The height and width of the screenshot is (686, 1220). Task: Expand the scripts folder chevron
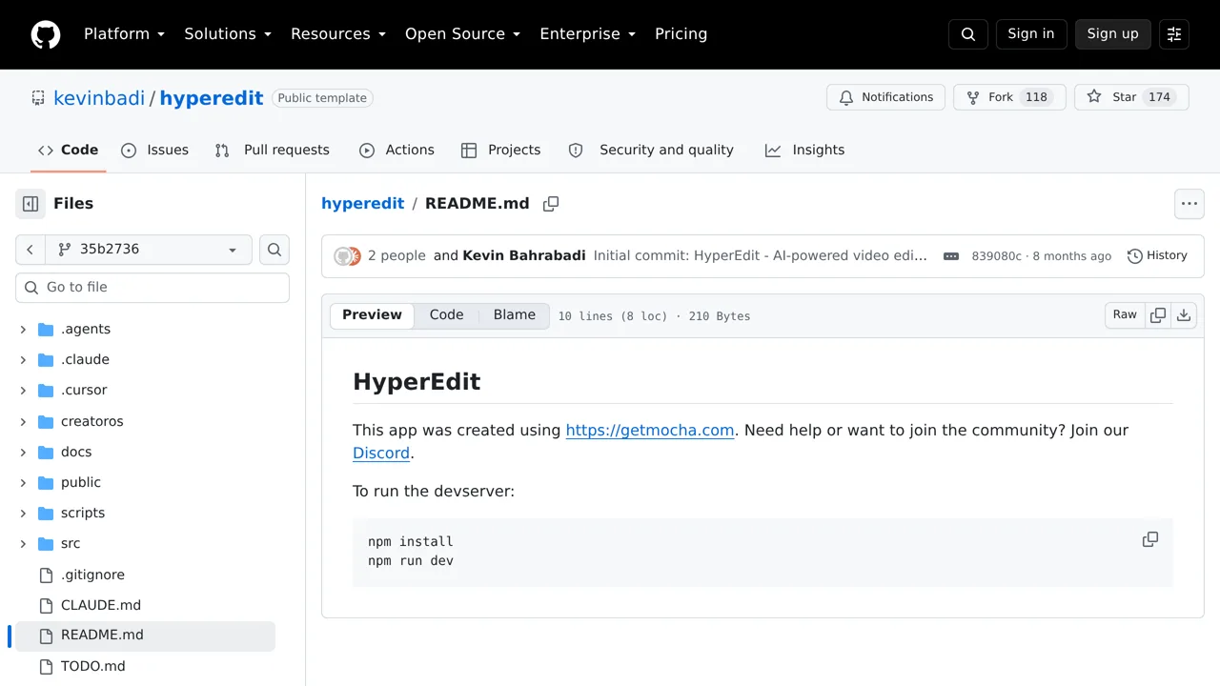pyautogui.click(x=23, y=514)
